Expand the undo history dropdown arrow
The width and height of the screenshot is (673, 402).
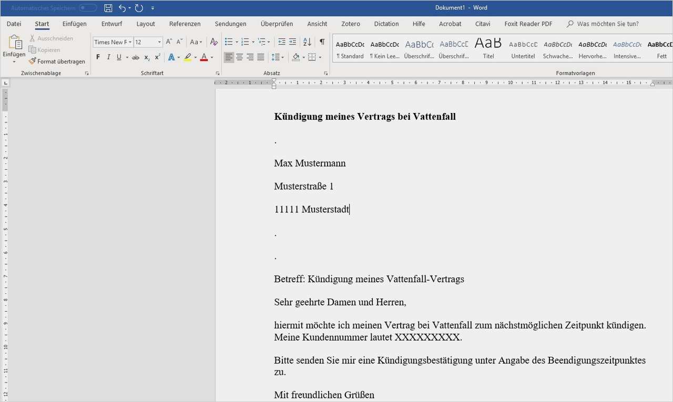tap(129, 8)
